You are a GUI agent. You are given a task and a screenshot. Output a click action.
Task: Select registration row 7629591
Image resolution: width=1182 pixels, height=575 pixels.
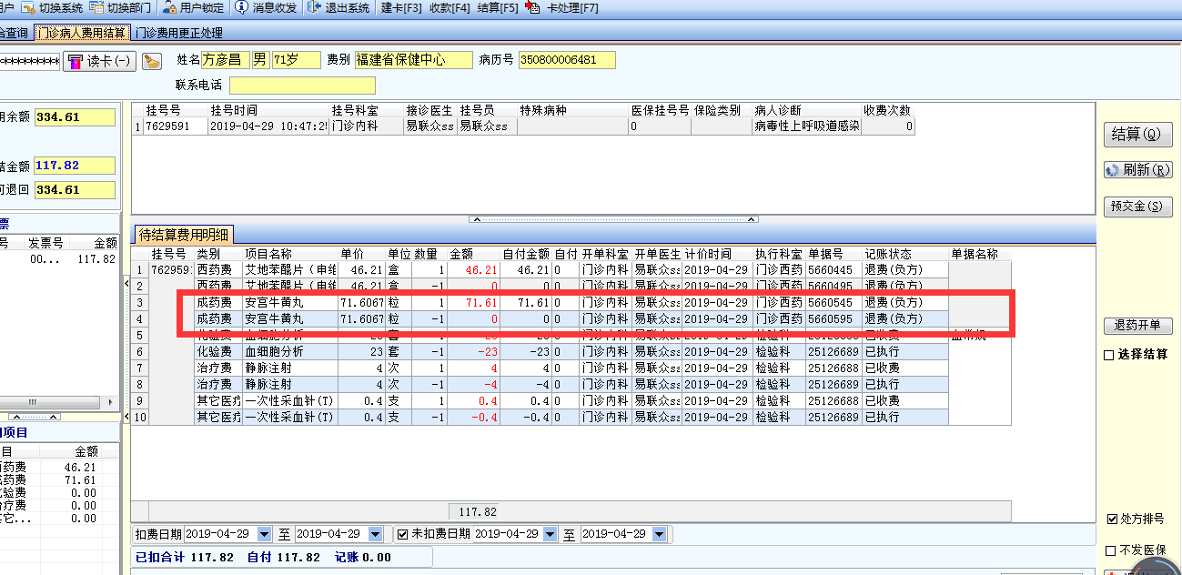pyautogui.click(x=523, y=127)
